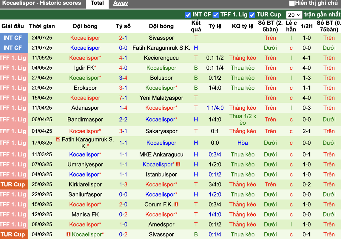Switch to the Total tab
Viewport: 341px width, 239px height.
97,3
